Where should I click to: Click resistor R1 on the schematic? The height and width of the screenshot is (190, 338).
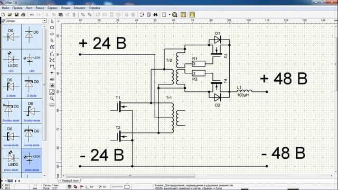pyautogui.click(x=199, y=63)
